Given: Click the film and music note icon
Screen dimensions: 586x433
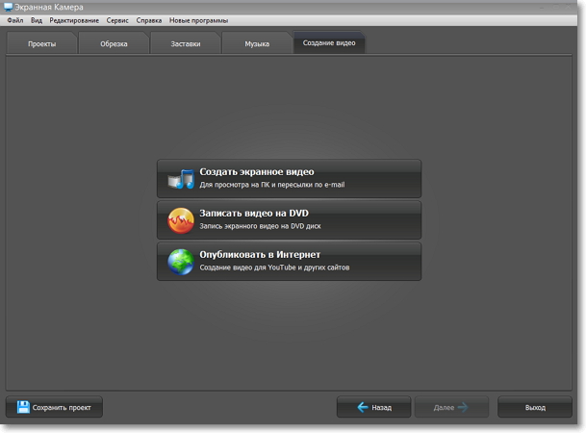Looking at the screenshot, I should point(181,179).
